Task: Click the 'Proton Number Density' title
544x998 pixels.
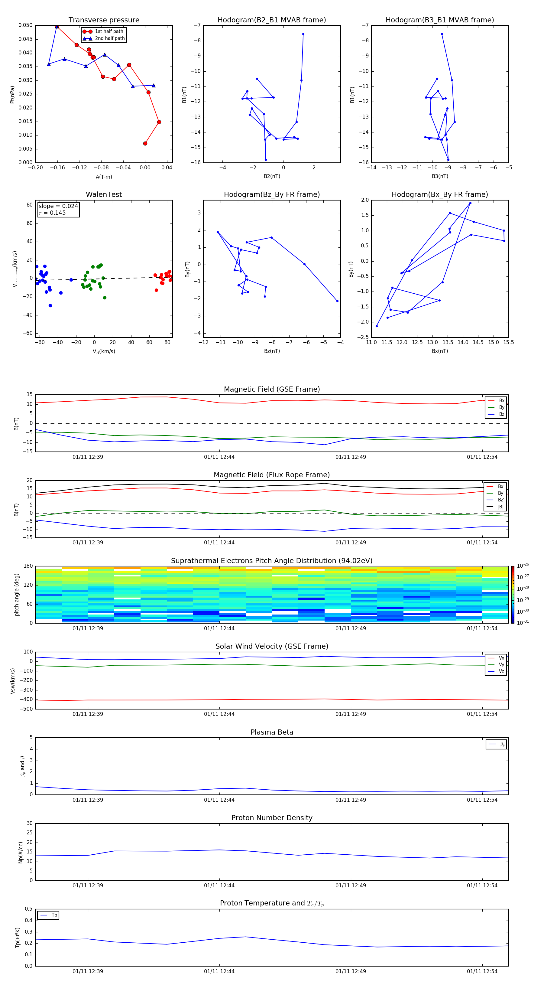Action: click(271, 818)
